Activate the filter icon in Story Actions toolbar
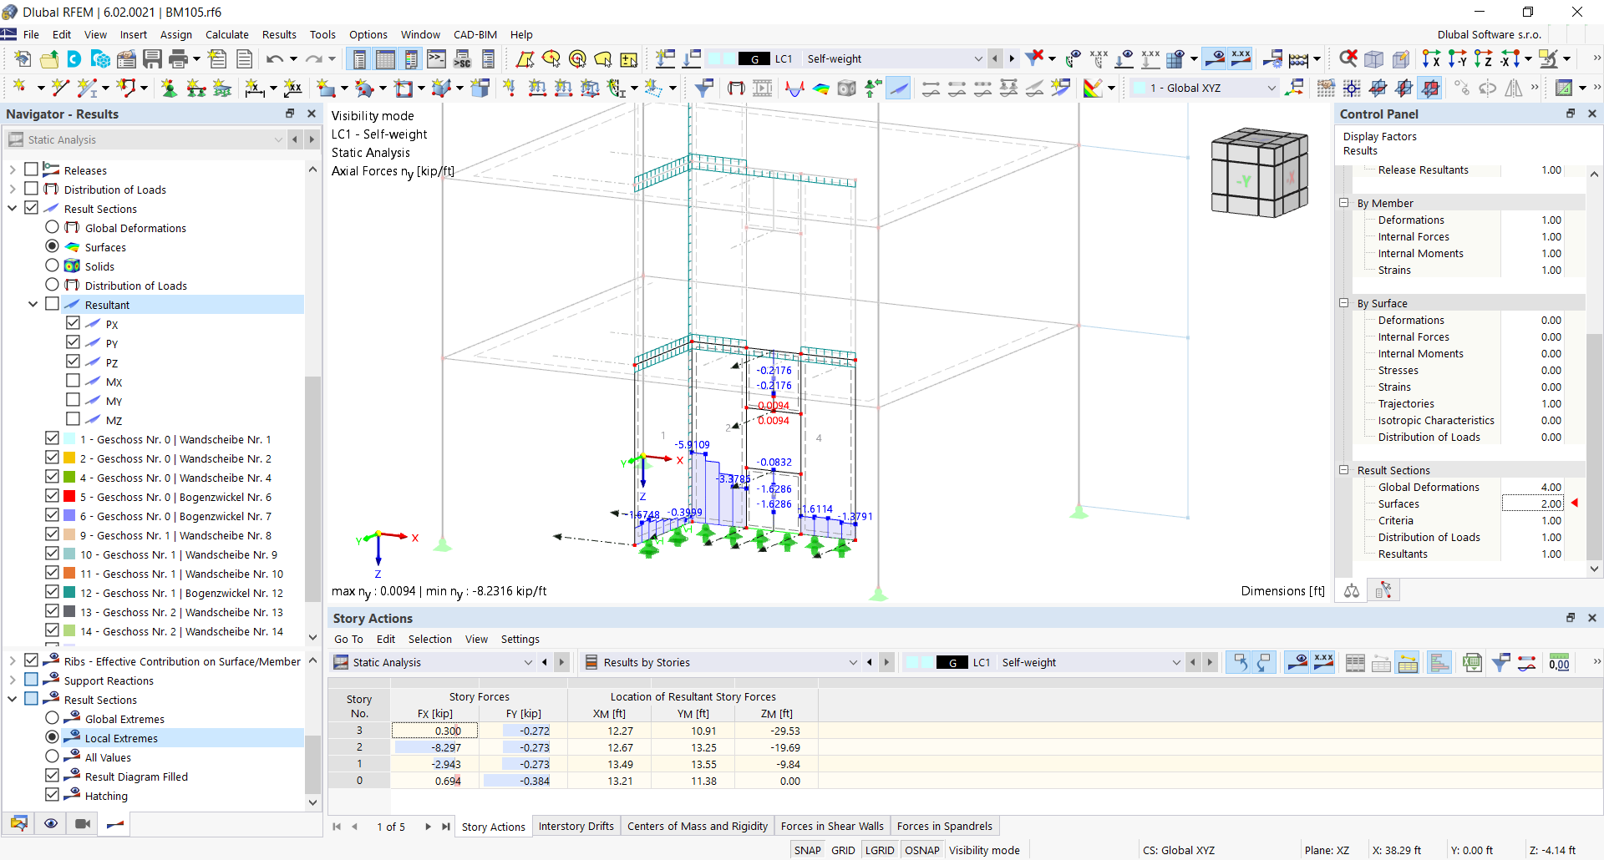The width and height of the screenshot is (1604, 860). pyautogui.click(x=1501, y=662)
